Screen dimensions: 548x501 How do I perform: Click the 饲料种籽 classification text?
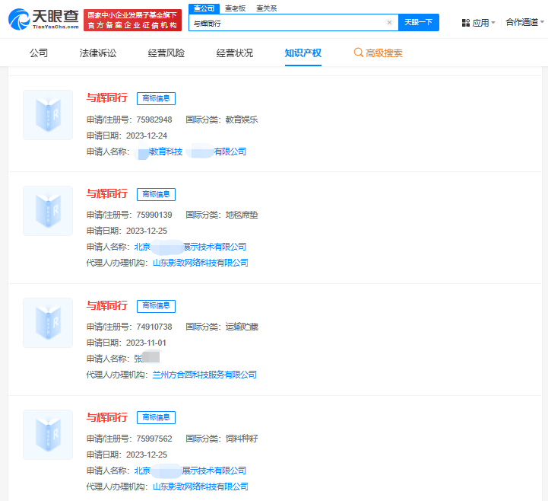point(242,439)
